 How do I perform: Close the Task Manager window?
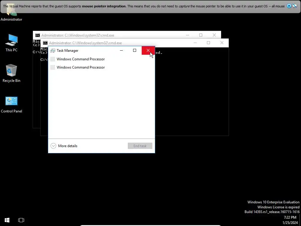click(x=148, y=50)
